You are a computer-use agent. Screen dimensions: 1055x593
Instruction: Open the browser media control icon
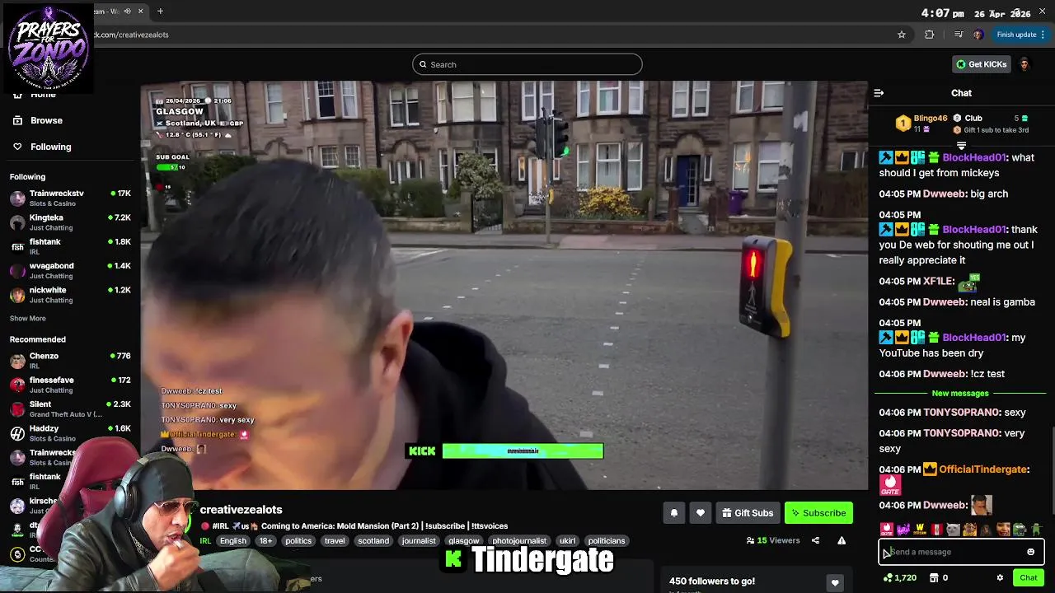tap(959, 35)
